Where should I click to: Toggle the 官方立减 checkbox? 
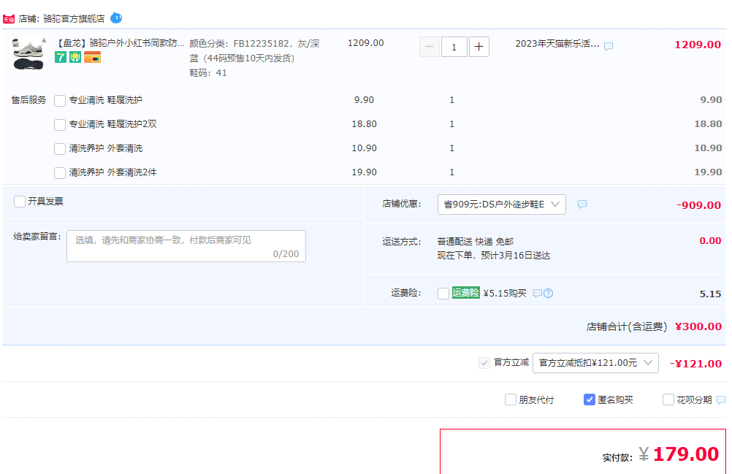[x=484, y=363]
